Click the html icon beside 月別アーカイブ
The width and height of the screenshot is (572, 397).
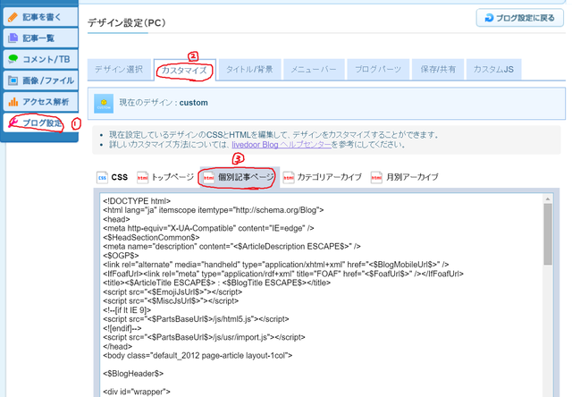(x=376, y=177)
